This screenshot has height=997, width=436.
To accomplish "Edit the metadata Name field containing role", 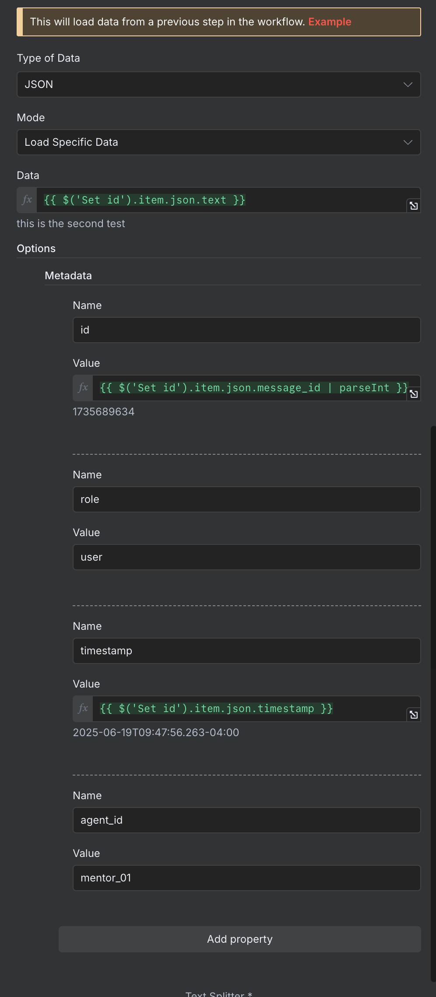I will tap(247, 499).
